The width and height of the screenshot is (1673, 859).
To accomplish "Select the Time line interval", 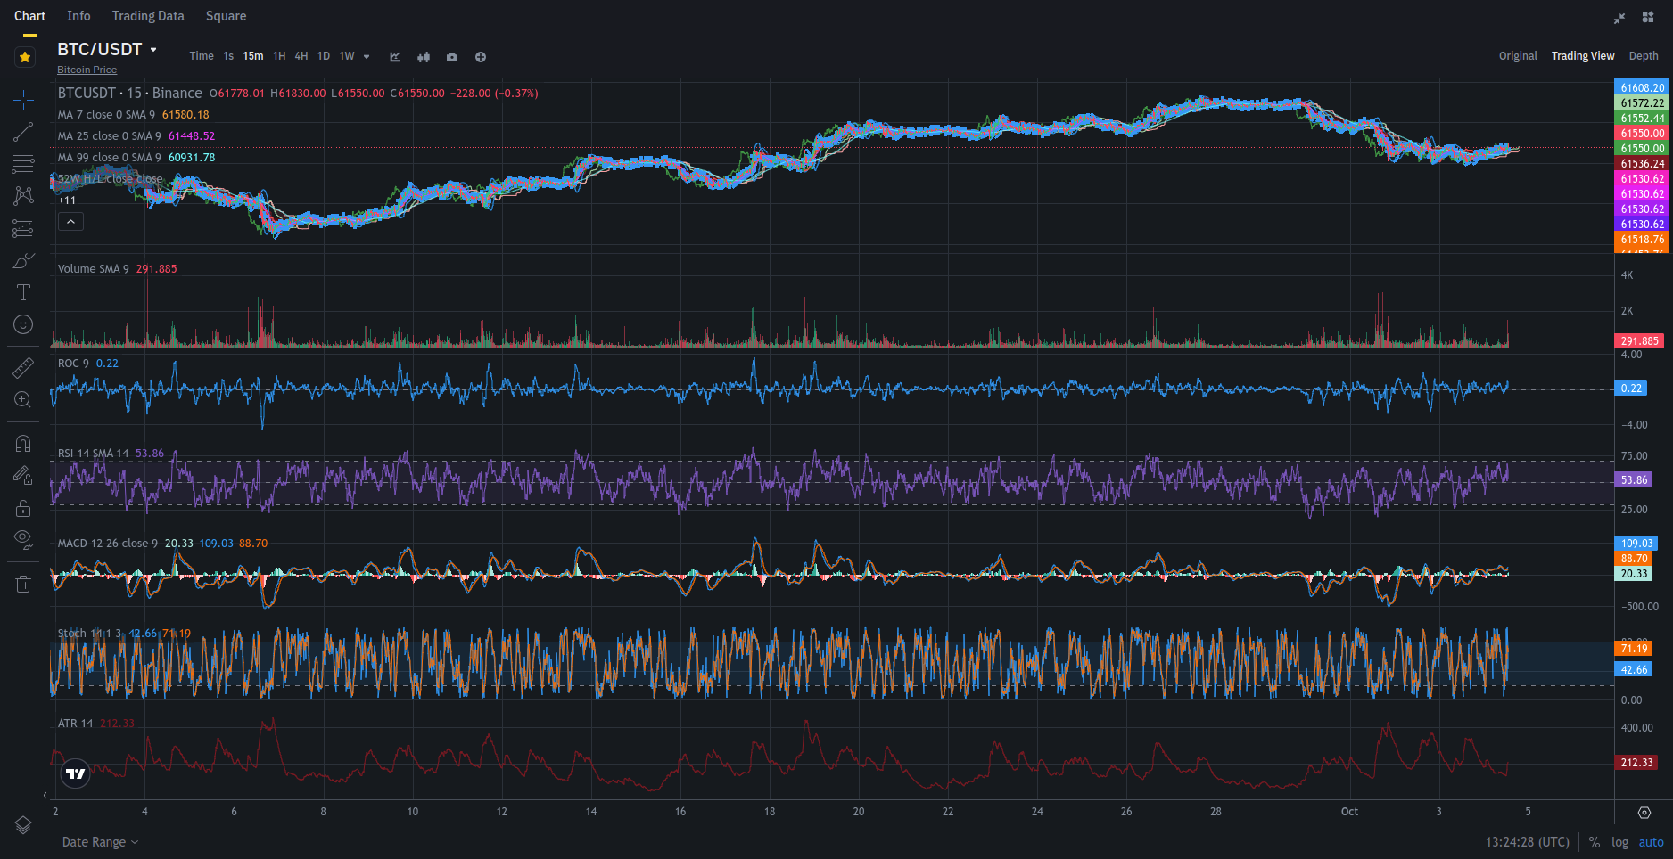I will click(x=202, y=56).
